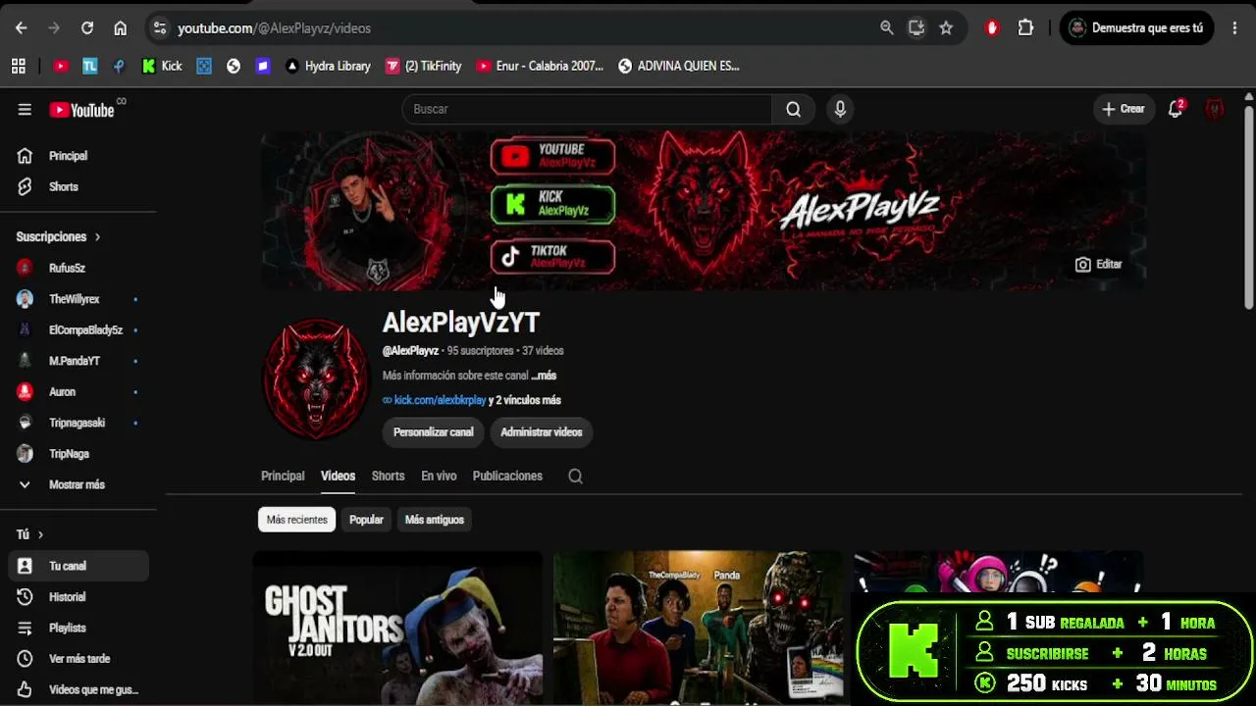Open the Hydra Library bookmark
Image resolution: width=1256 pixels, height=706 pixels.
(328, 66)
